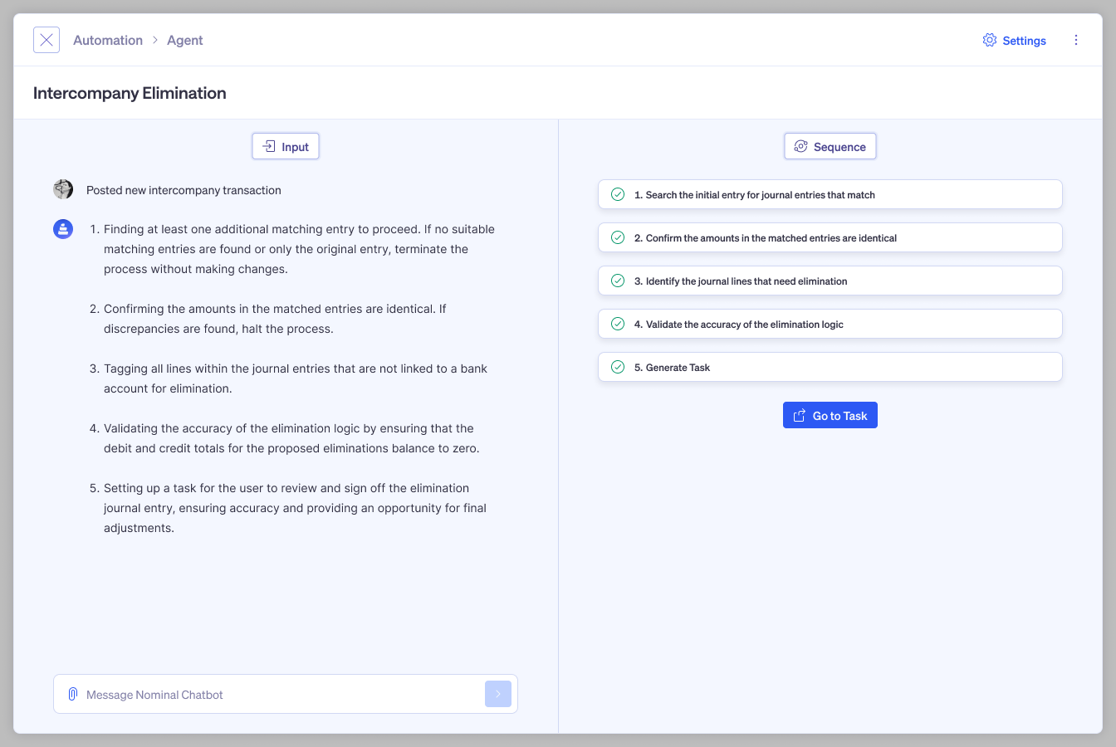The image size is (1116, 747).
Task: Toggle the checkmark on step 3 Identify journal lines
Action: [x=617, y=281]
